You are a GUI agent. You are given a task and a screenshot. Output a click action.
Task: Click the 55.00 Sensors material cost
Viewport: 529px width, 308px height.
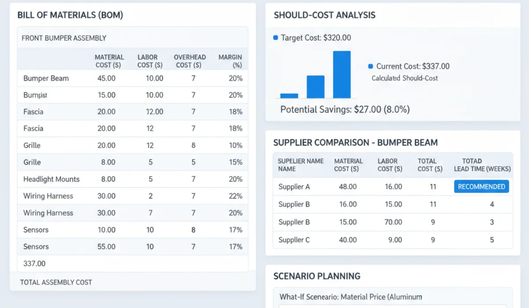point(106,246)
